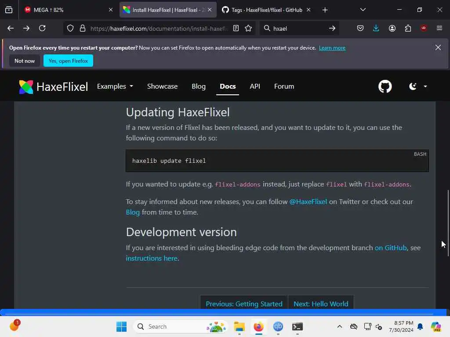
Task: Open File Explorer from taskbar
Action: [x=239, y=326]
